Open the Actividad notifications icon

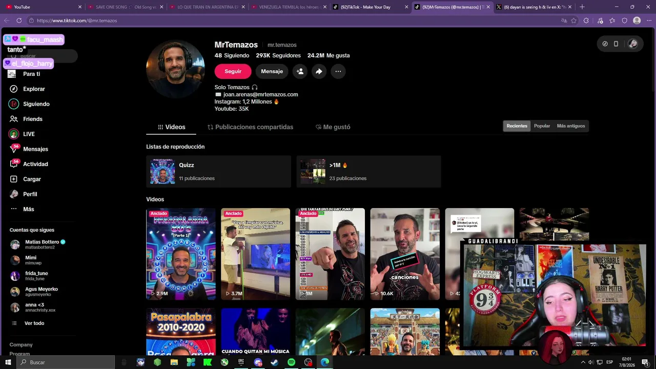(x=14, y=164)
